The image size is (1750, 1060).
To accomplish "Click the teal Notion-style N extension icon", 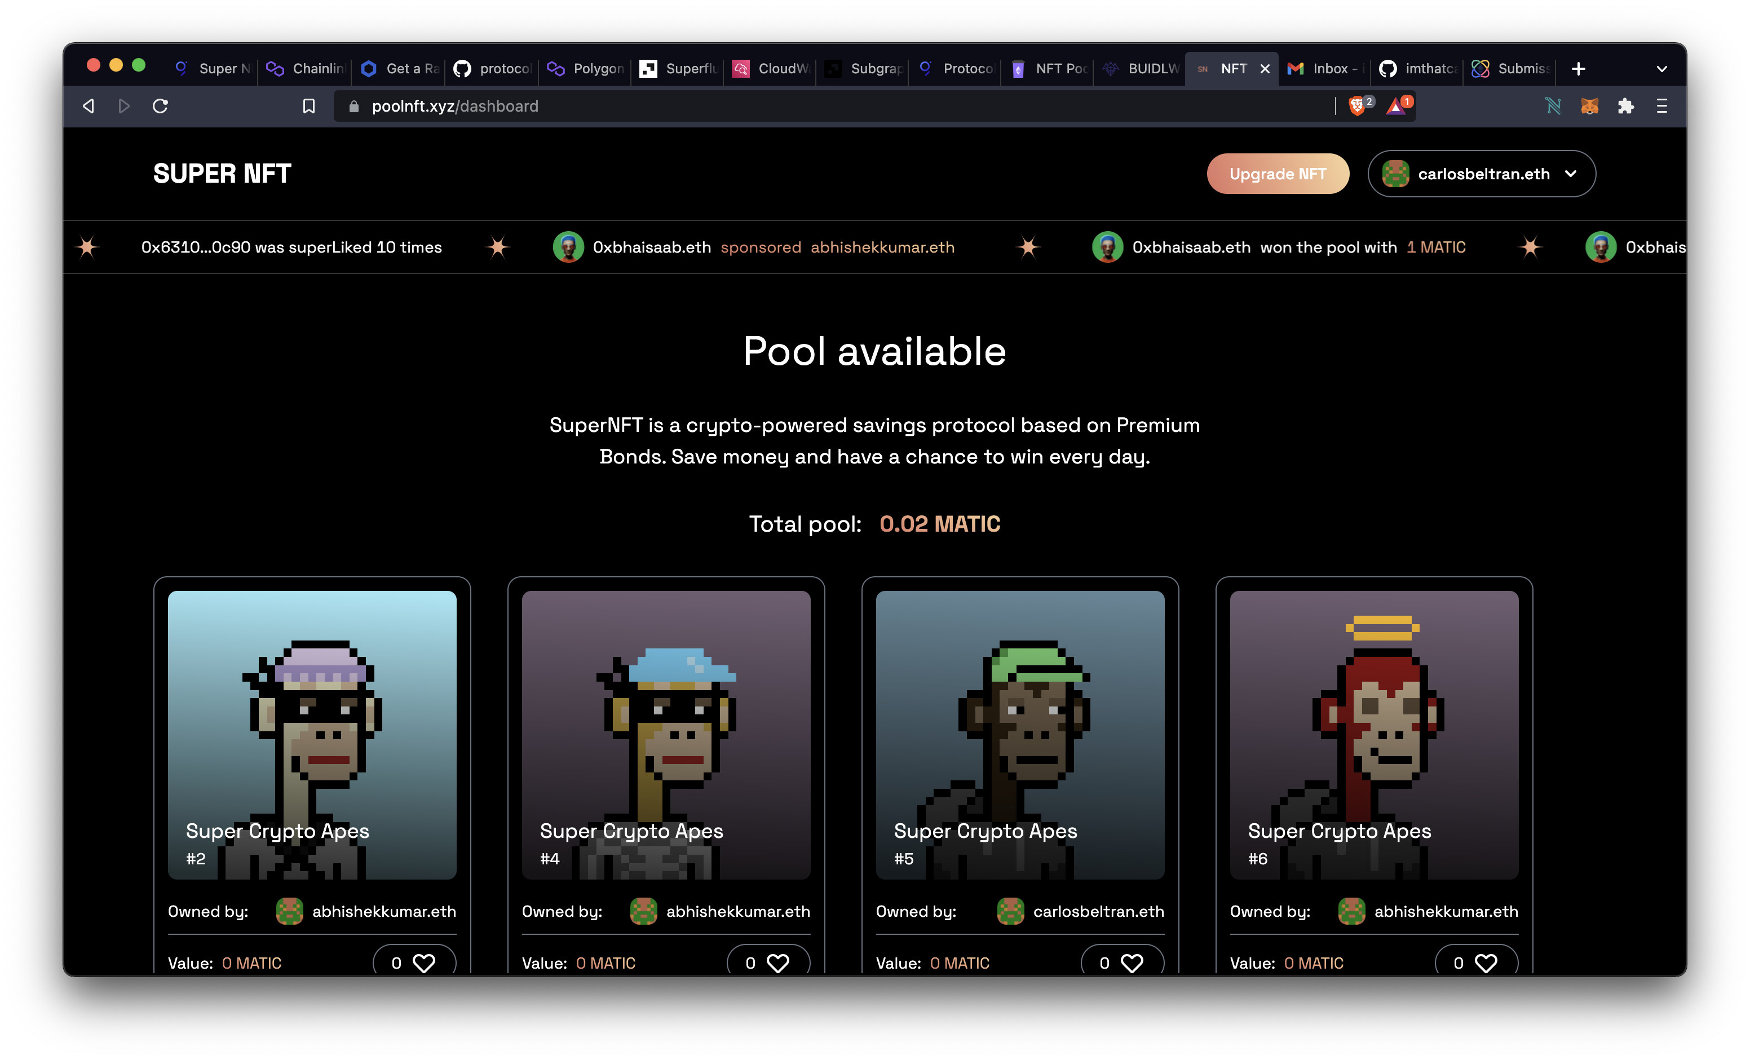I will click(x=1554, y=106).
